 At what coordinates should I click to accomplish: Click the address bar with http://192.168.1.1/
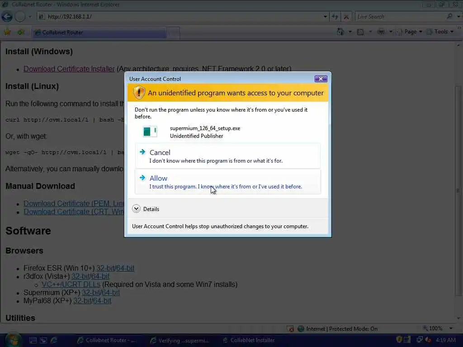point(180,17)
